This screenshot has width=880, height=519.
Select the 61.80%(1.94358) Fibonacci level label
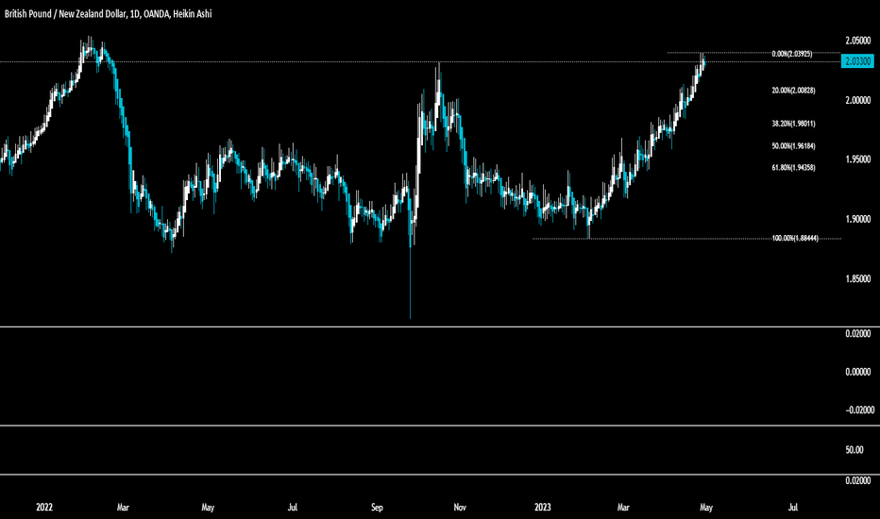[x=793, y=167]
